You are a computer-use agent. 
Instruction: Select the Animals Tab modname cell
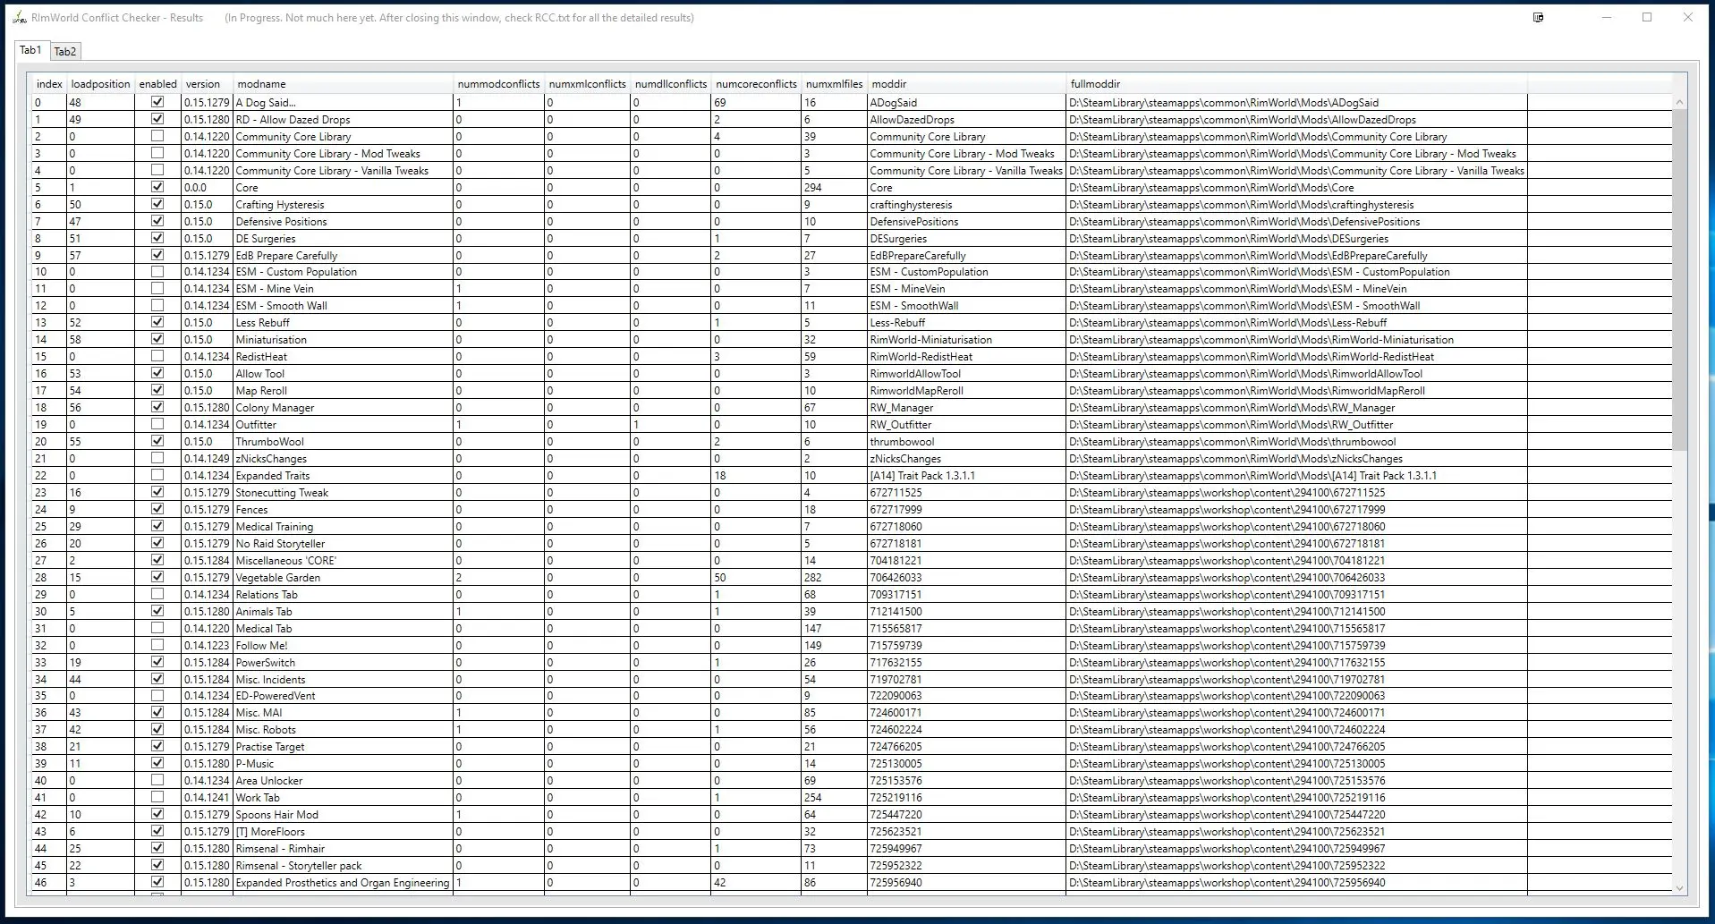click(344, 611)
